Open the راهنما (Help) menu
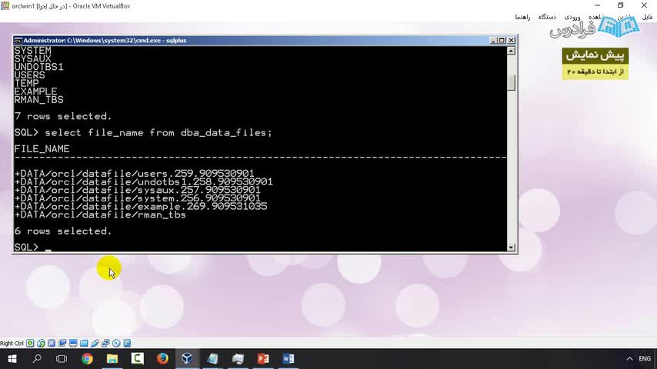This screenshot has height=369, width=657. [x=522, y=17]
